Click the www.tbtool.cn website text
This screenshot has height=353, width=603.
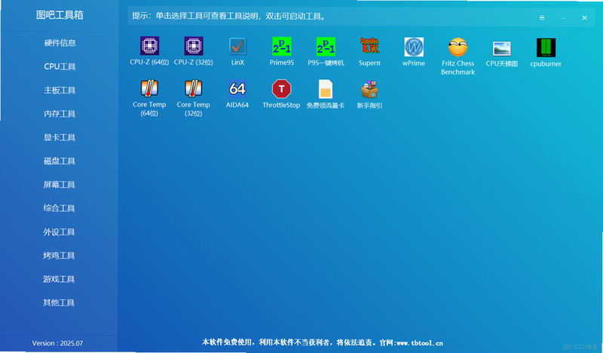420,342
